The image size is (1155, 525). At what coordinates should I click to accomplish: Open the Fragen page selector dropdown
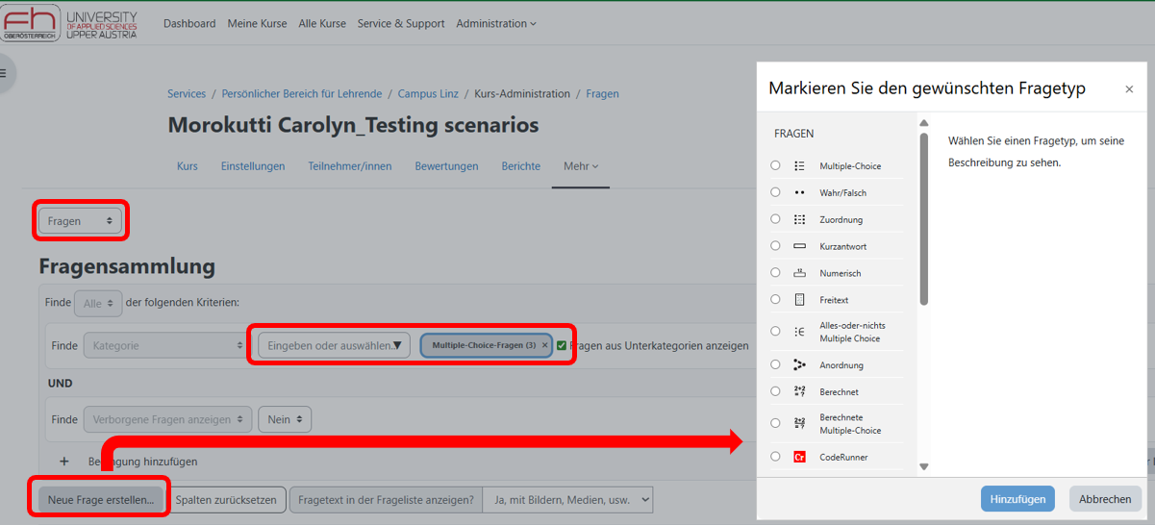81,221
